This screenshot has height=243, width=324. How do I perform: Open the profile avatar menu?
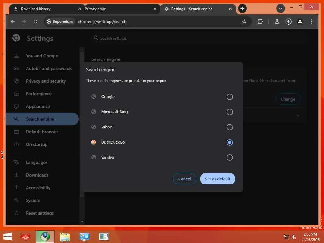tap(300, 22)
